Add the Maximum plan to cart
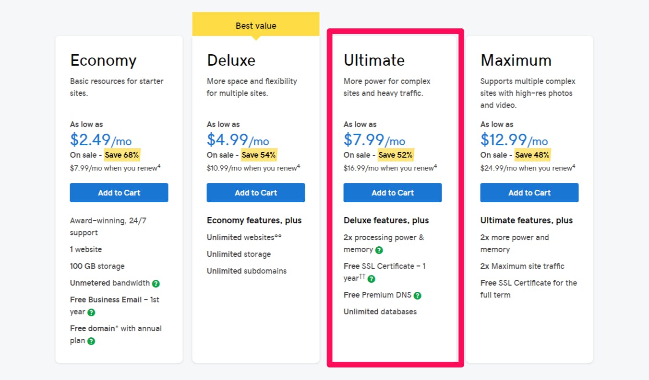Image resolution: width=649 pixels, height=380 pixels. (x=529, y=193)
